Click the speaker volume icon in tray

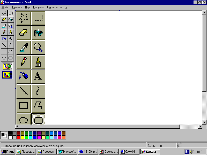coord(191,152)
